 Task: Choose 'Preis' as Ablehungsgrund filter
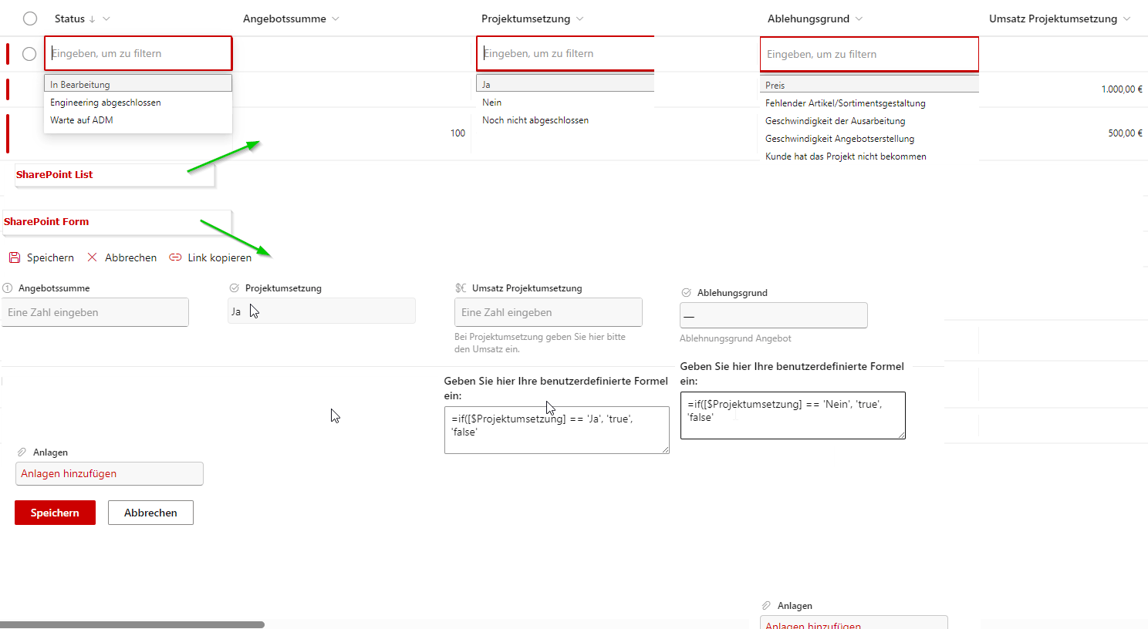pos(869,85)
